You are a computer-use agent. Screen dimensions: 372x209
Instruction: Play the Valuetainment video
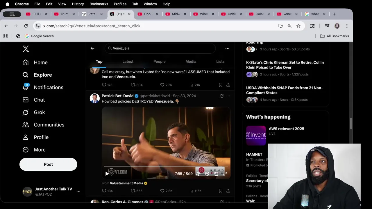click(x=107, y=174)
